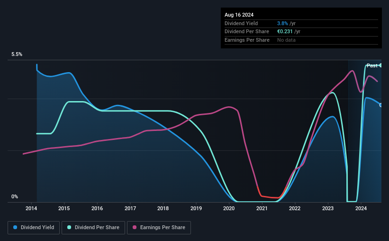Click the 'No data' earnings per share value

tap(286, 40)
